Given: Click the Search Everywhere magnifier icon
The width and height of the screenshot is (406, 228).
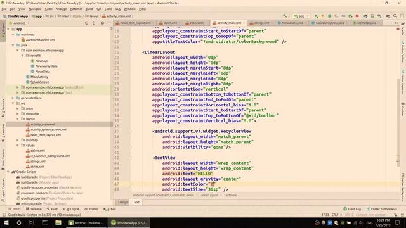Looking at the screenshot, I should tap(395, 16).
